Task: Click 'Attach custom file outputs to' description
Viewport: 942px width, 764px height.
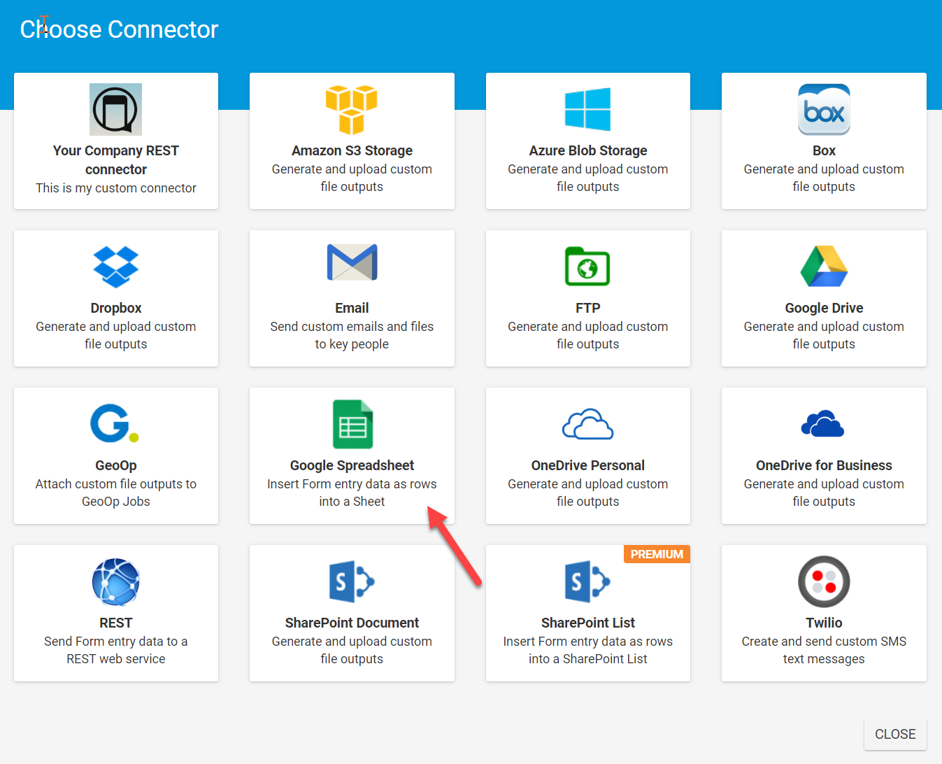Action: pos(116,484)
